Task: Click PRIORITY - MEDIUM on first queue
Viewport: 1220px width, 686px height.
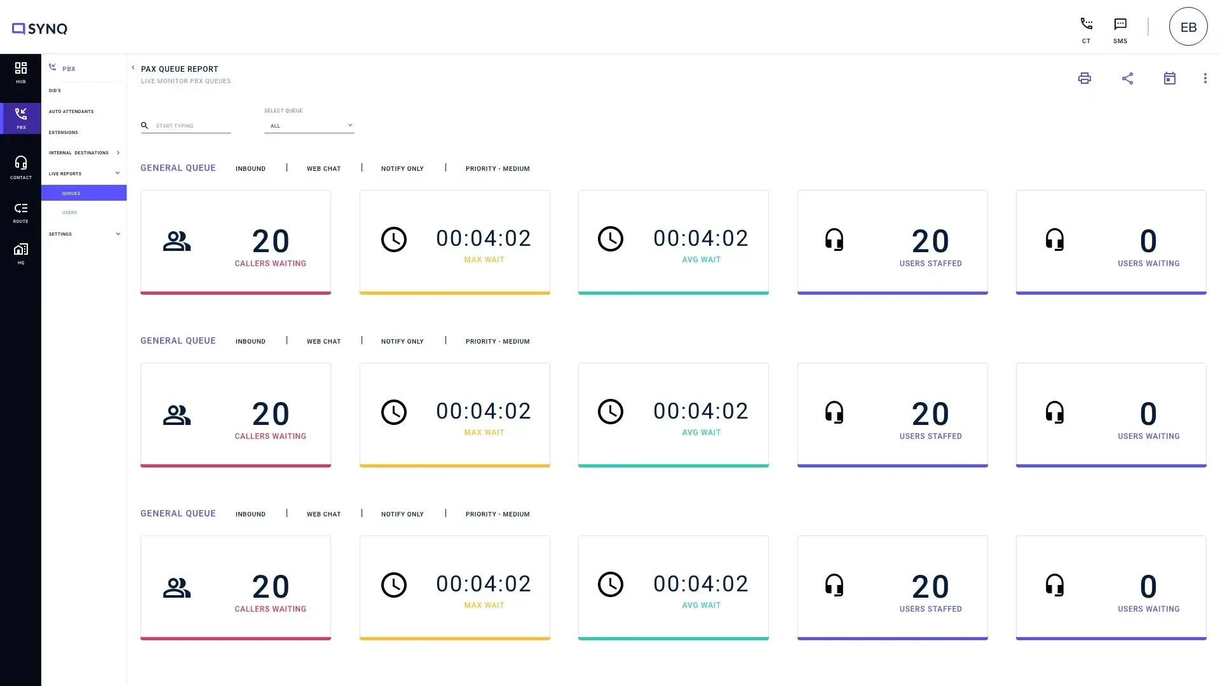Action: coord(498,168)
